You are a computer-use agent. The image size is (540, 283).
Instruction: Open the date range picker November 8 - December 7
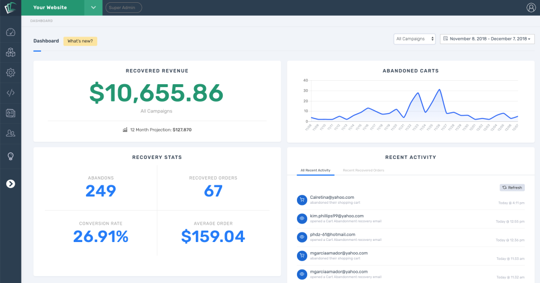487,39
